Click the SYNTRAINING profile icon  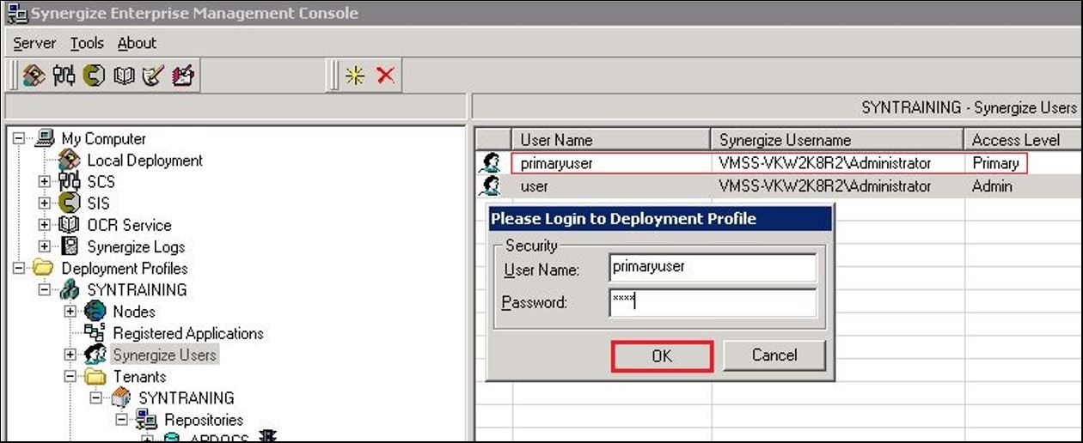click(70, 290)
